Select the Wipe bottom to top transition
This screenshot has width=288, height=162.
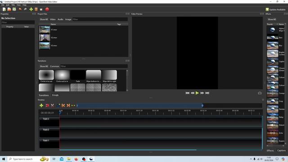pos(94,75)
